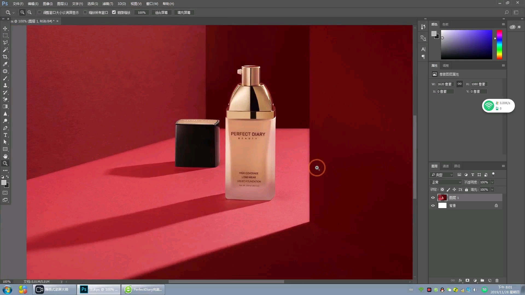Image resolution: width=525 pixels, height=295 pixels.
Task: Toggle 调整窗口大小以满屏显示 checkbox
Action: (40, 12)
